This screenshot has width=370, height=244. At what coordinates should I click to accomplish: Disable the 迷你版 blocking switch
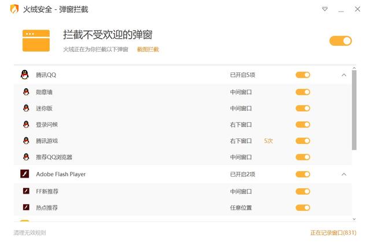(x=303, y=108)
